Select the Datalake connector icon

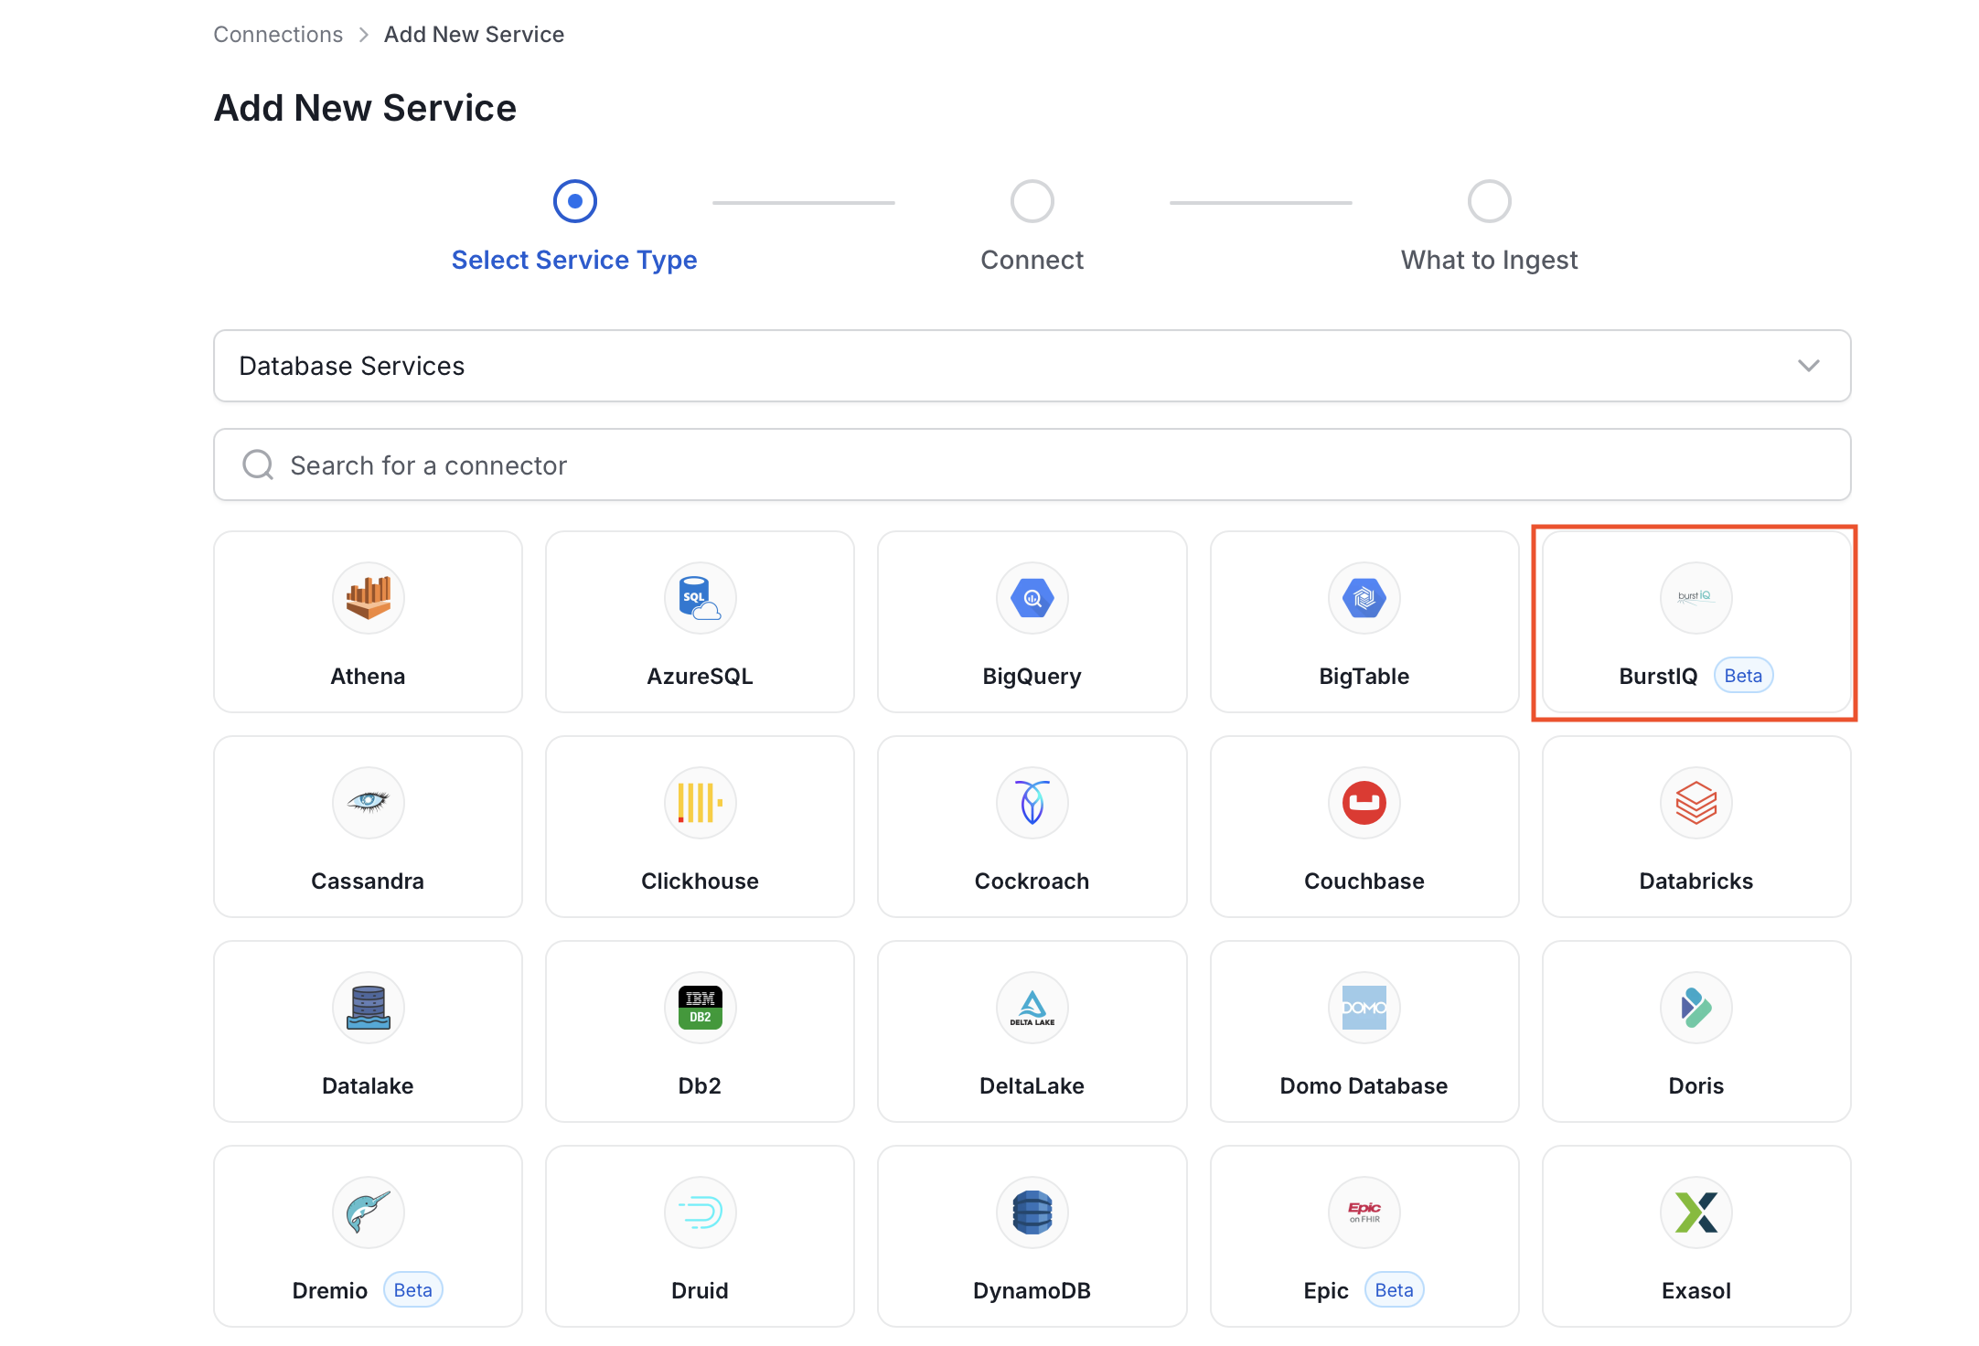pos(368,1008)
